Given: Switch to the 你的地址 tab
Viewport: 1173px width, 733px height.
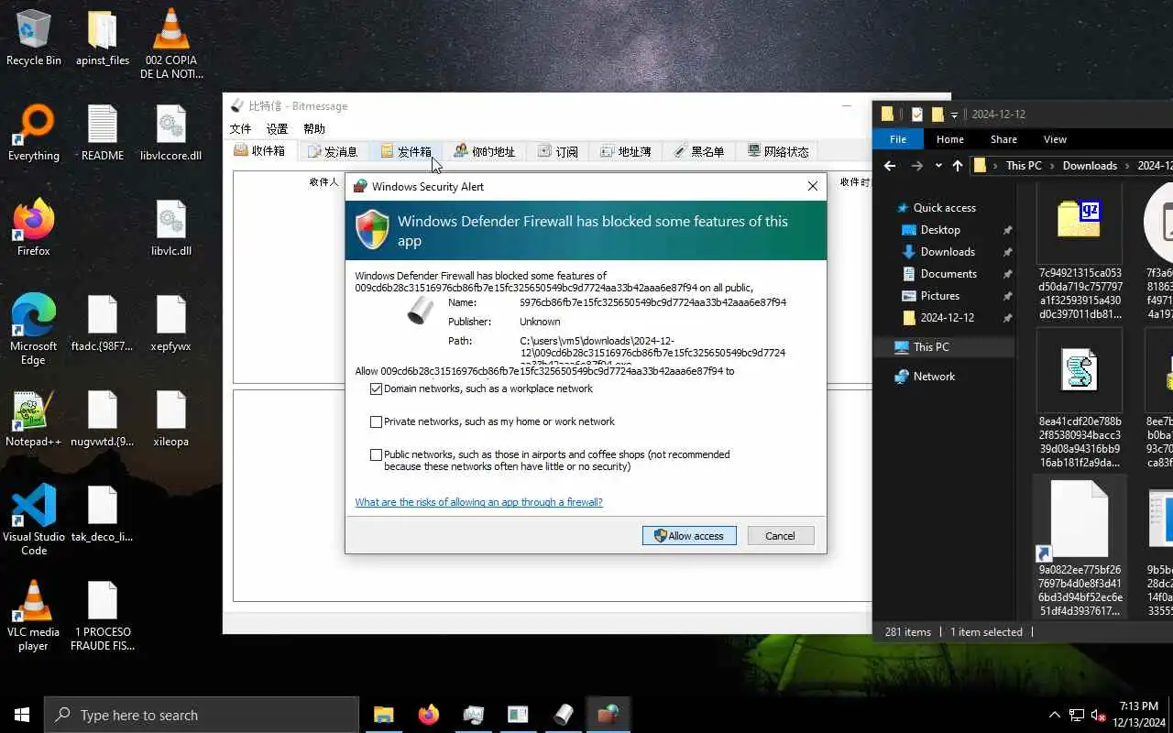Looking at the screenshot, I should [485, 151].
